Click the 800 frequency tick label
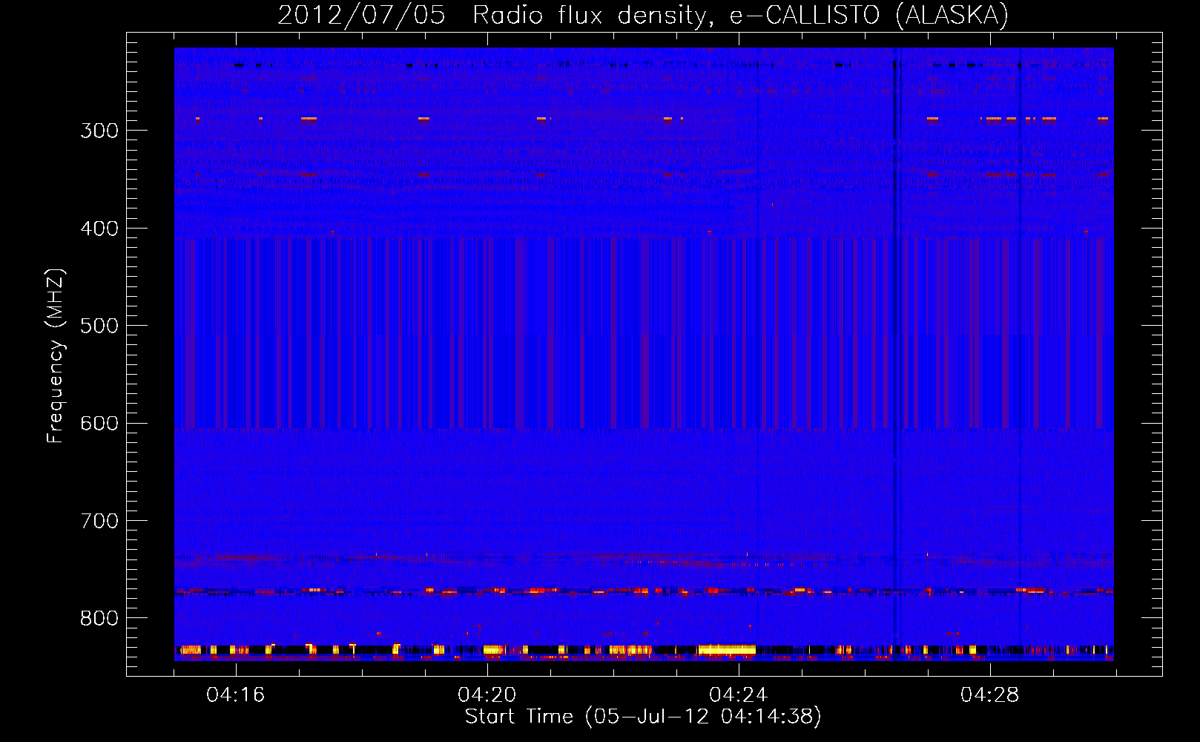 pos(99,619)
